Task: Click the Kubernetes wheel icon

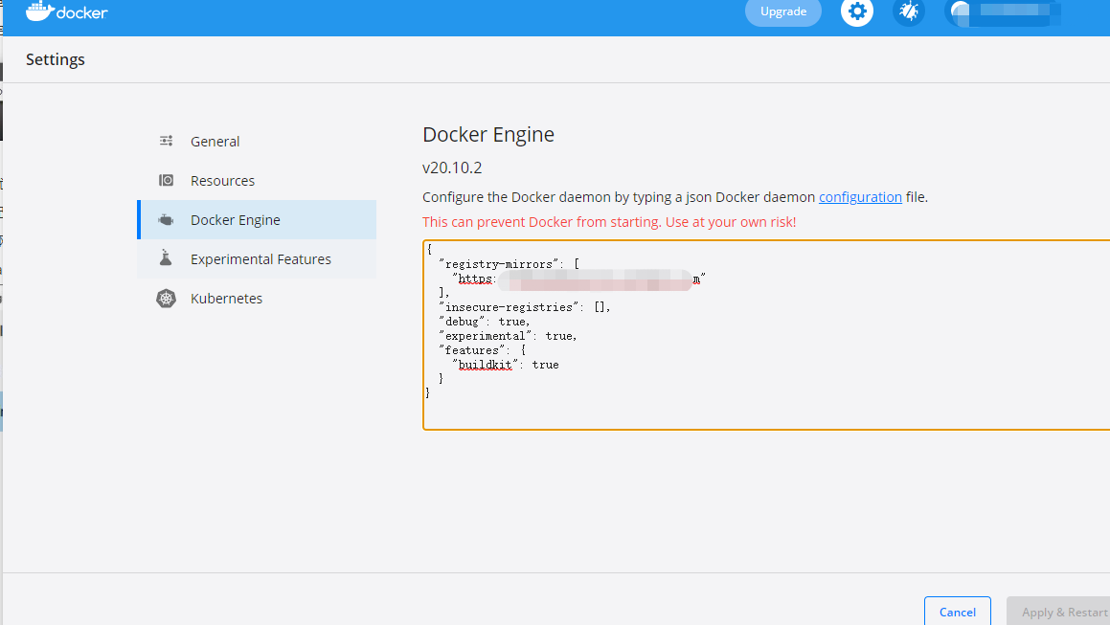Action: coord(166,299)
